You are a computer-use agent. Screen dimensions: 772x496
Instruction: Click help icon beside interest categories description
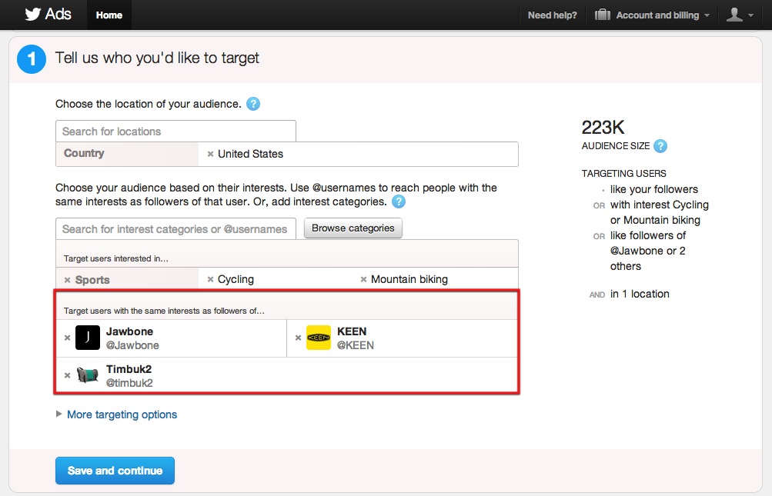coord(399,201)
